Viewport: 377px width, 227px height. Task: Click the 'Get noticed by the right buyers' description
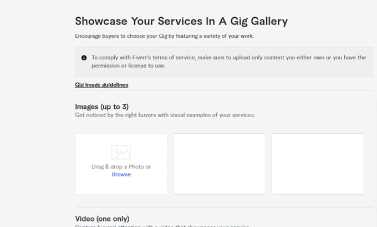(x=165, y=115)
